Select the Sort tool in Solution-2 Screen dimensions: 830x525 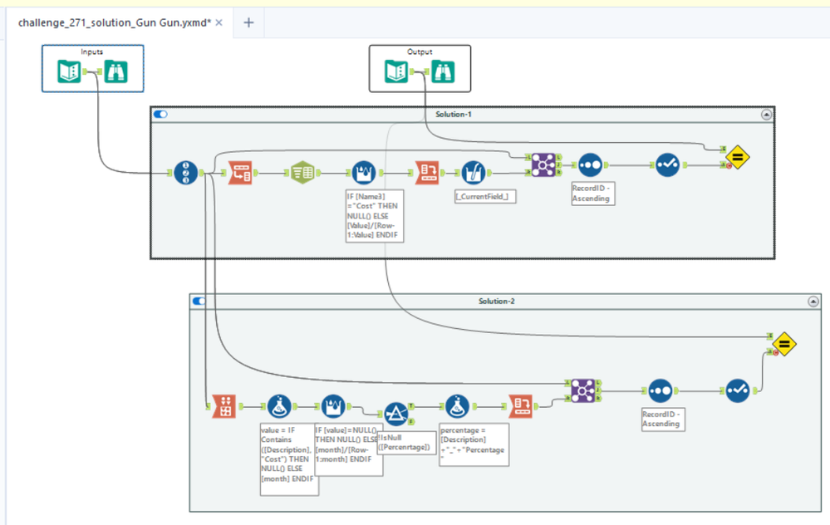pyautogui.click(x=660, y=390)
